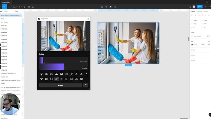The height and width of the screenshot is (119, 211).
Task: Select the Text tool
Action: coord(24,7)
